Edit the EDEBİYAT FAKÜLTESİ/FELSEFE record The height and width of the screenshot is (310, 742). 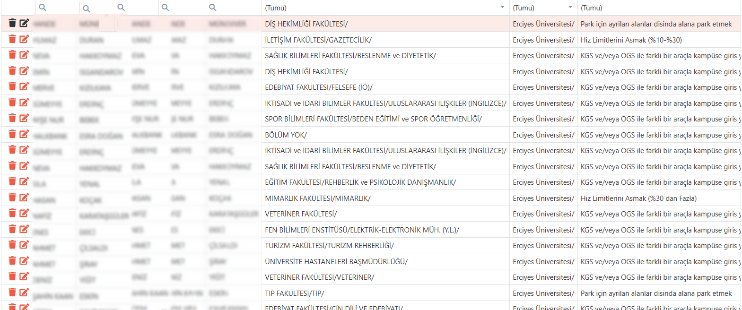click(24, 86)
